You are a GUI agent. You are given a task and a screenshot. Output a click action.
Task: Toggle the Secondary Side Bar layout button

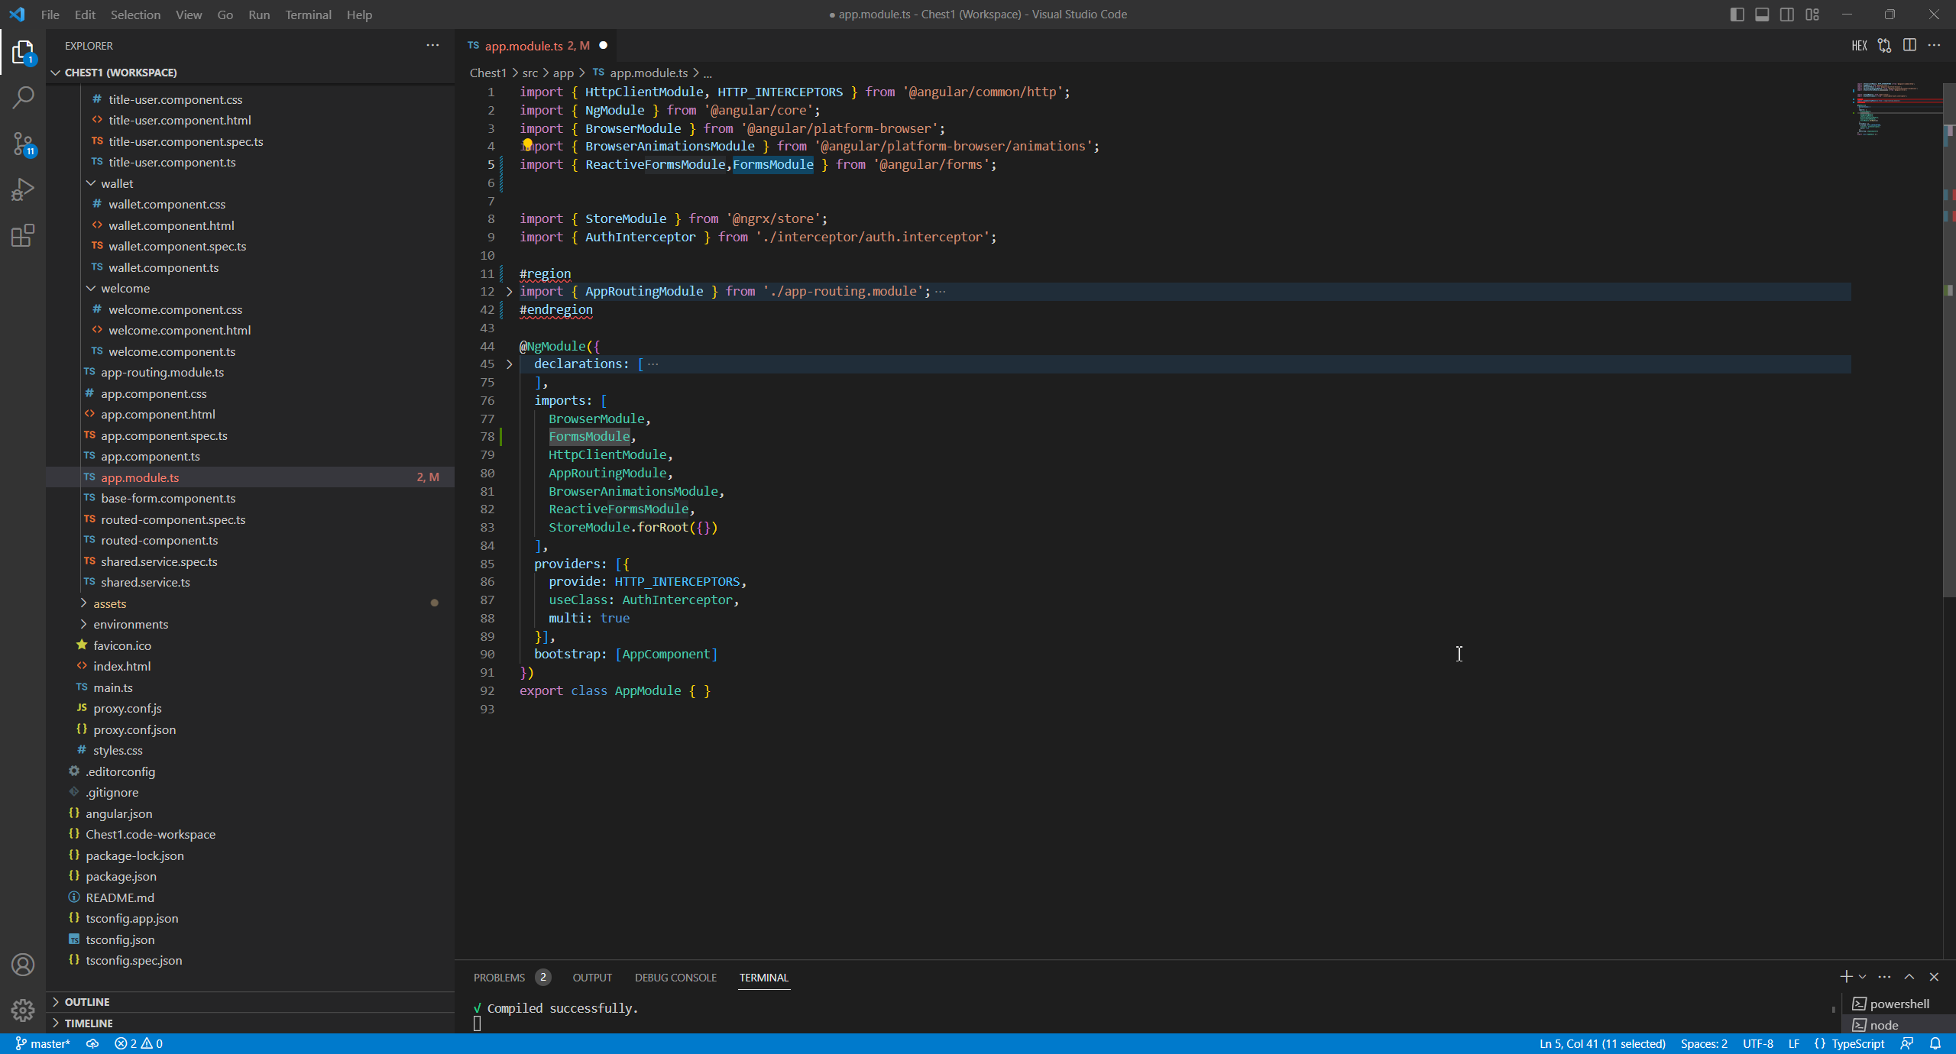pos(1787,15)
